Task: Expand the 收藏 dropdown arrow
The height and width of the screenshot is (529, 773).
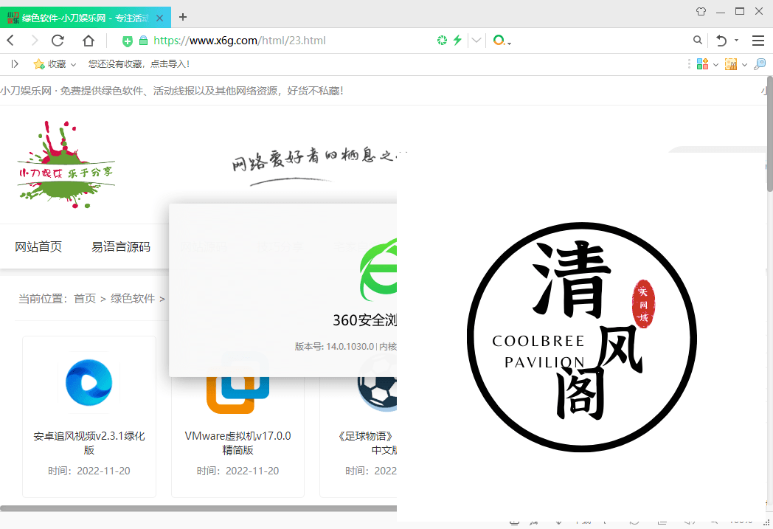Action: [74, 65]
